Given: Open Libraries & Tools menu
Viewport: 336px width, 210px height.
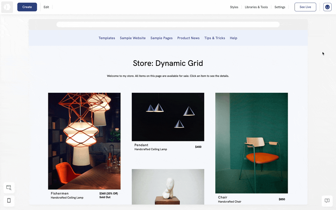Looking at the screenshot, I should coord(256,7).
